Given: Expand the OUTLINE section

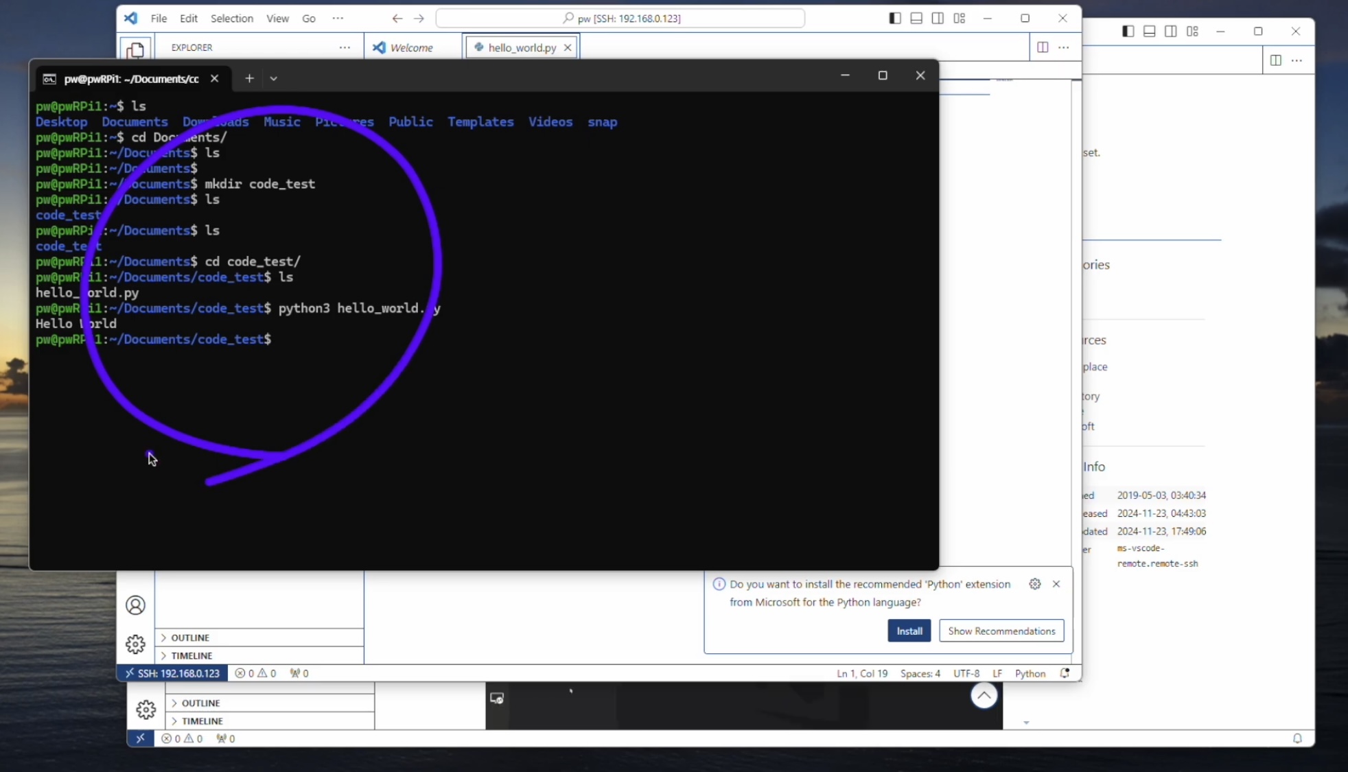Looking at the screenshot, I should tap(190, 638).
